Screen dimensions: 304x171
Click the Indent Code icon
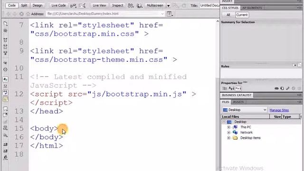click(5, 144)
